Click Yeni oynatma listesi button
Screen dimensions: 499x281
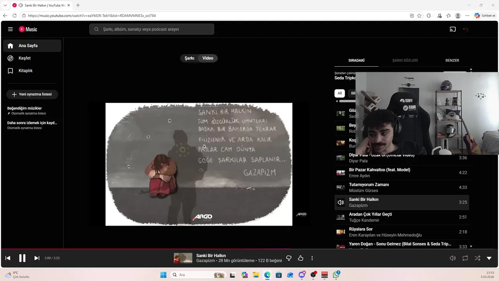(x=32, y=94)
